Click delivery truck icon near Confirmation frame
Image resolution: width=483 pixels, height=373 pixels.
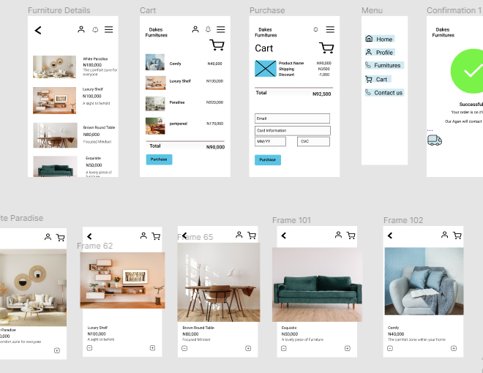pos(434,140)
